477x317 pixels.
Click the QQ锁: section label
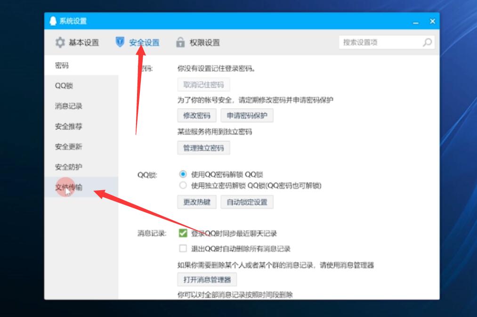point(147,175)
